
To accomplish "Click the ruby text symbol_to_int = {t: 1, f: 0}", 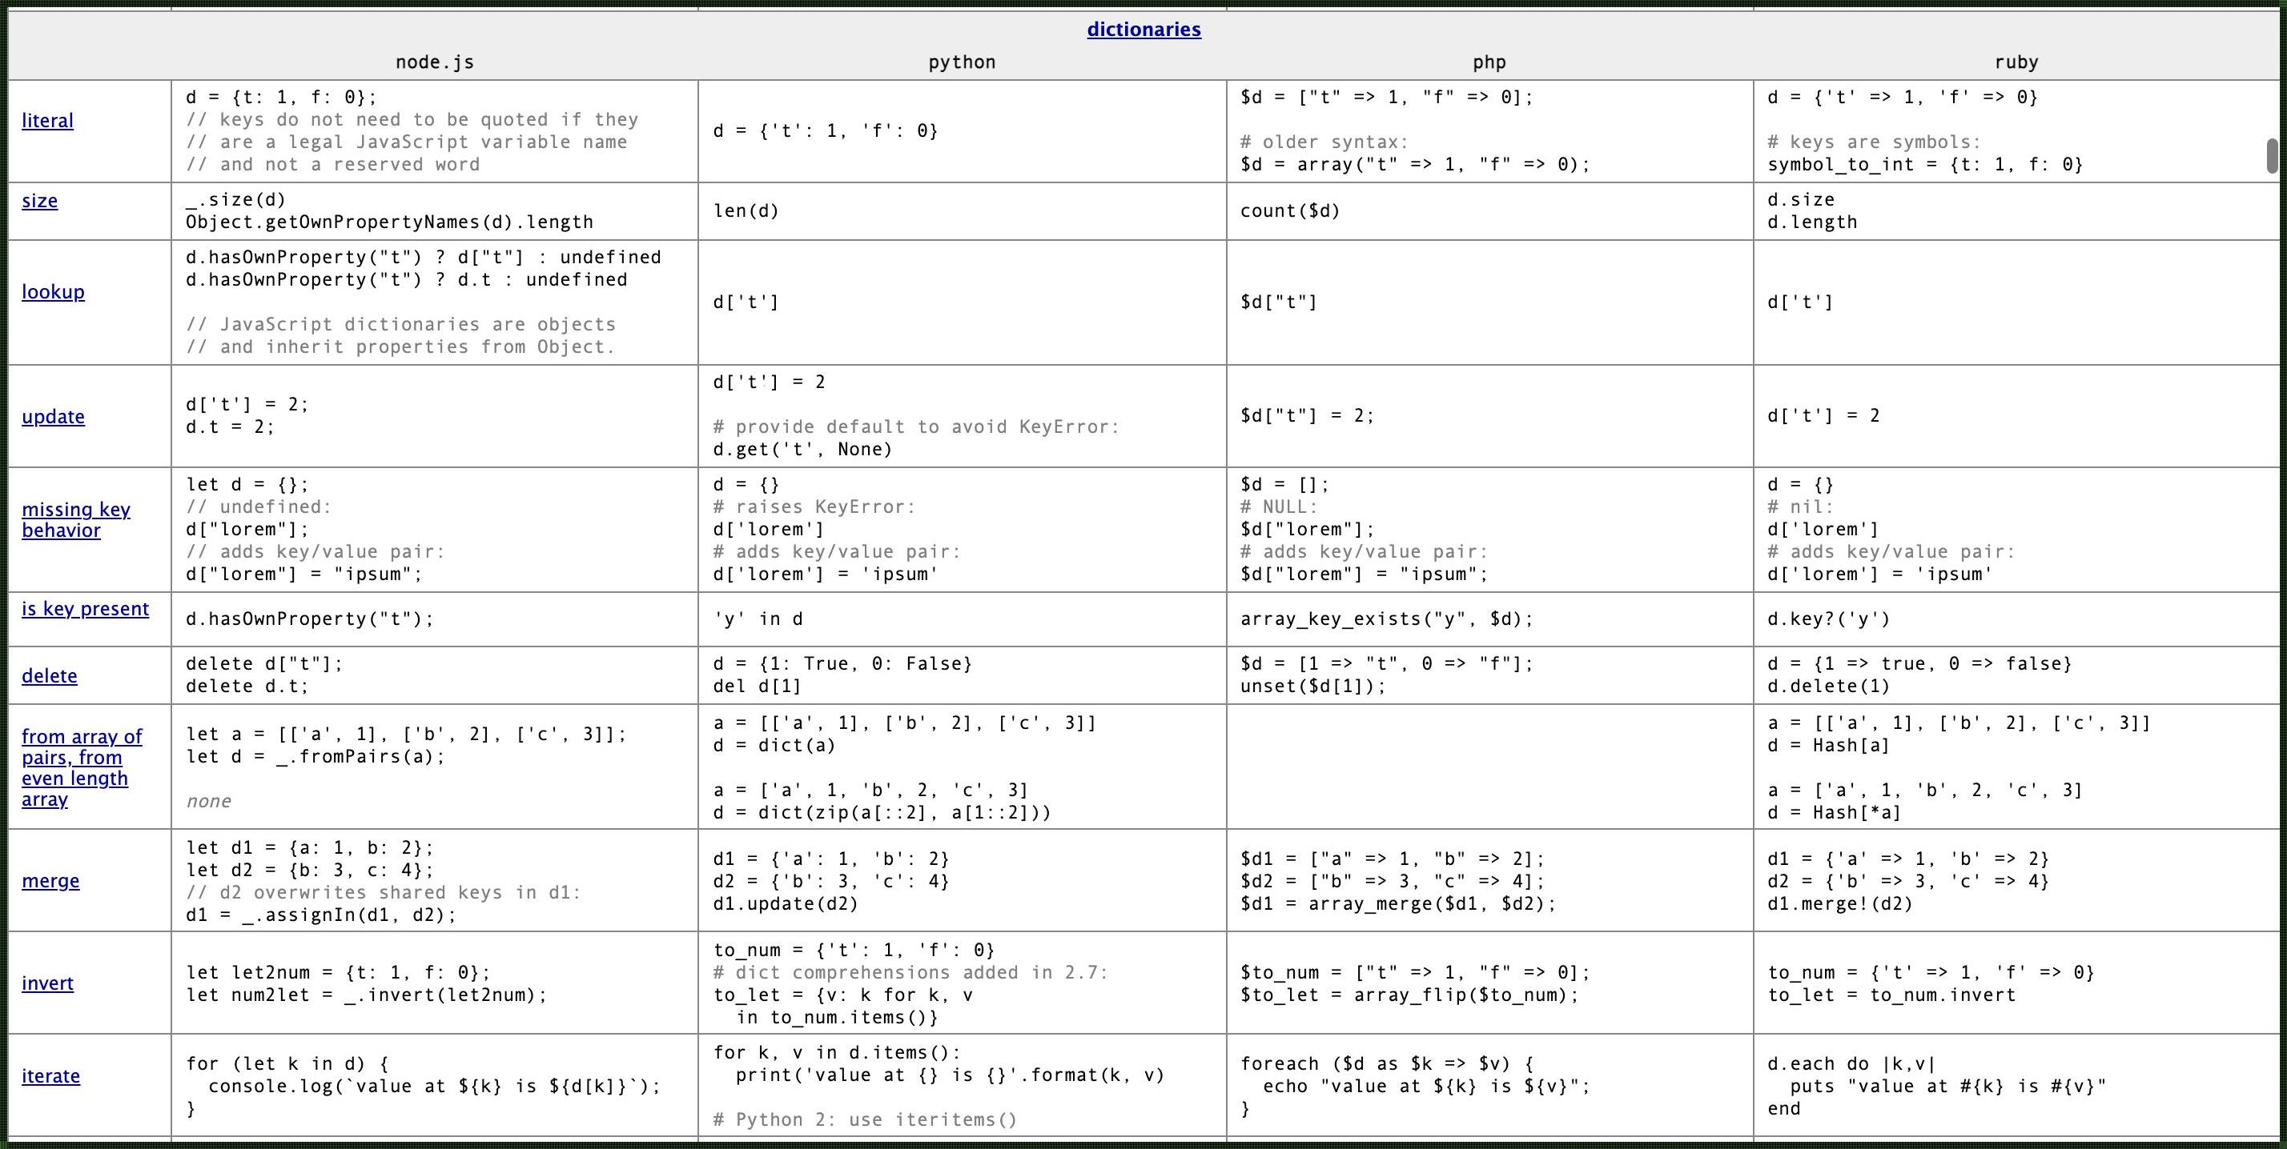I will click(1925, 165).
